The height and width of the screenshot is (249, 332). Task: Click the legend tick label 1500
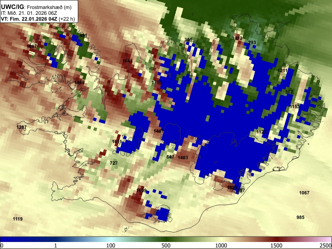coord(277,245)
